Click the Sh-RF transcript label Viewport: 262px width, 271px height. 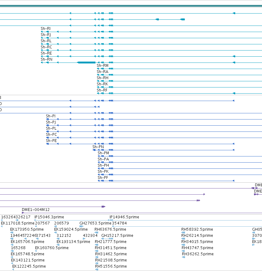coord(102,90)
